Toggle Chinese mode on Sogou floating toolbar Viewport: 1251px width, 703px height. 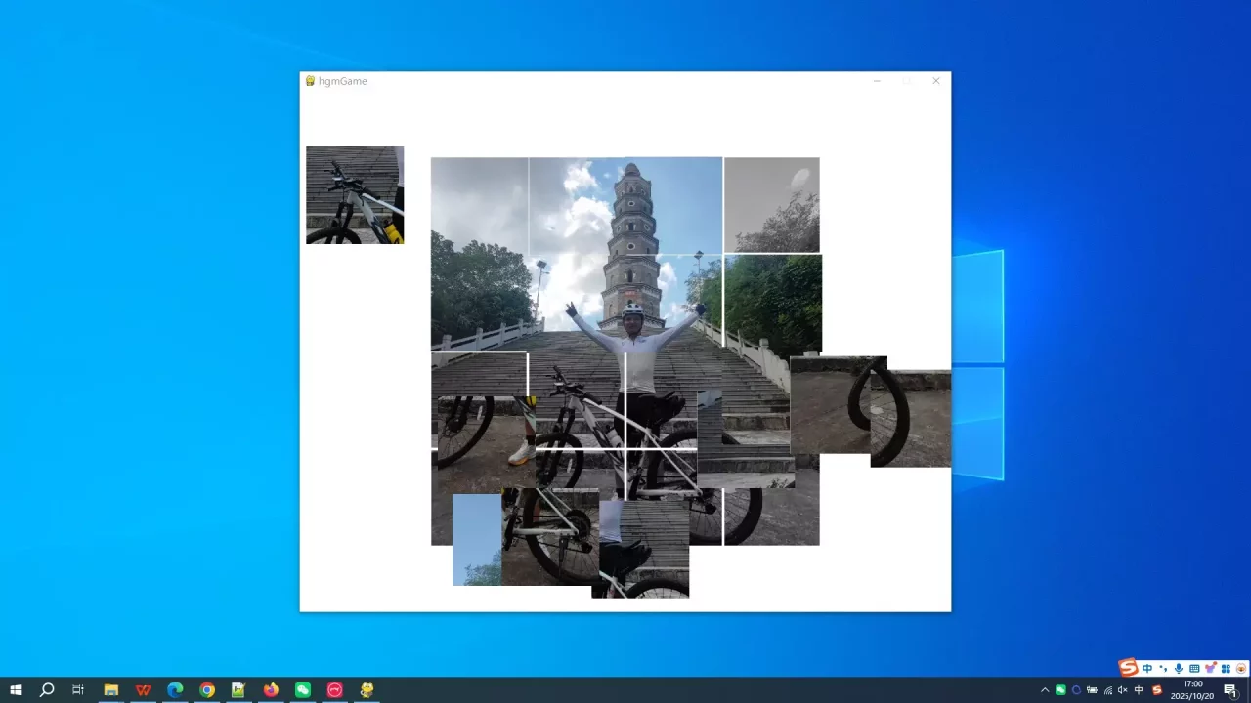[1147, 668]
